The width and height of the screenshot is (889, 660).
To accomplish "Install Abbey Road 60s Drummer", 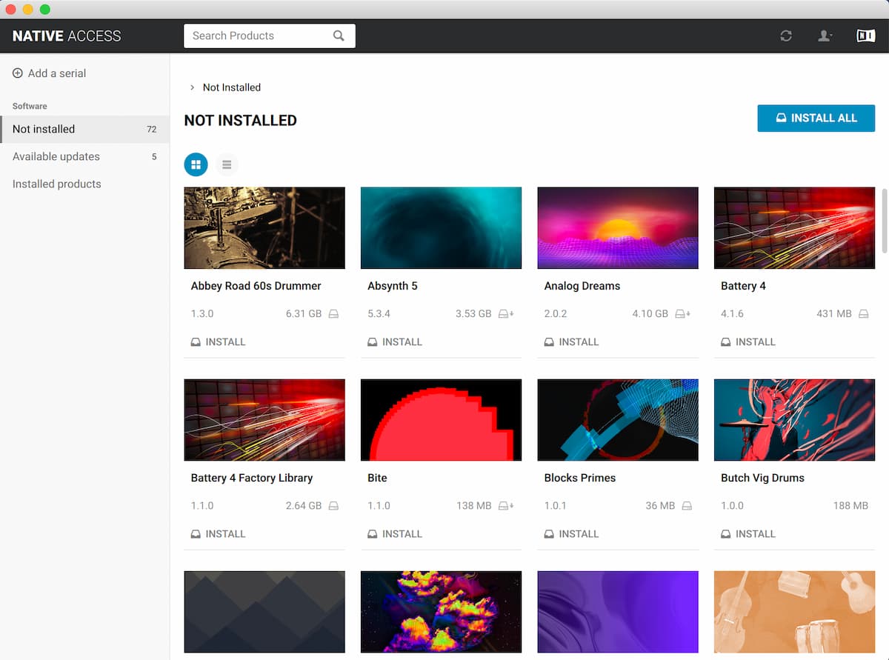I will pyautogui.click(x=218, y=342).
